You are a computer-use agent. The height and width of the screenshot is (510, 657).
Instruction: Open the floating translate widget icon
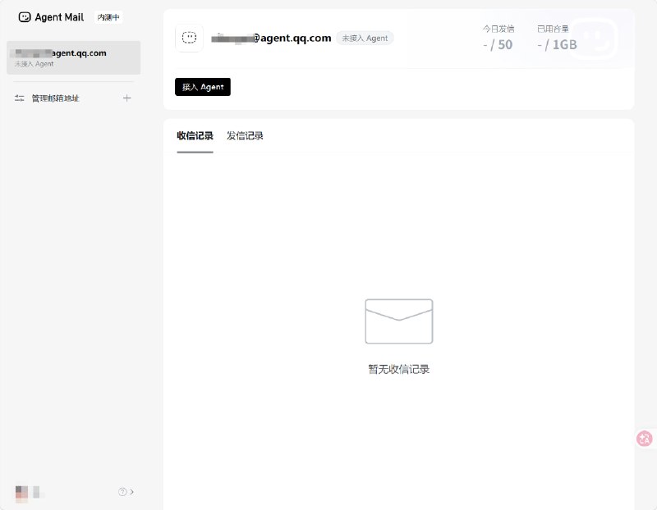[x=645, y=439]
